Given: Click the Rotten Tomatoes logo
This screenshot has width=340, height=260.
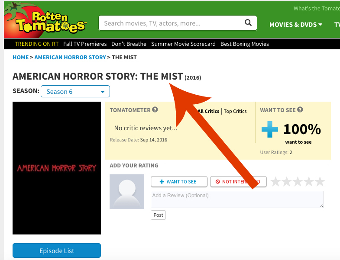Looking at the screenshot, I should click(45, 20).
